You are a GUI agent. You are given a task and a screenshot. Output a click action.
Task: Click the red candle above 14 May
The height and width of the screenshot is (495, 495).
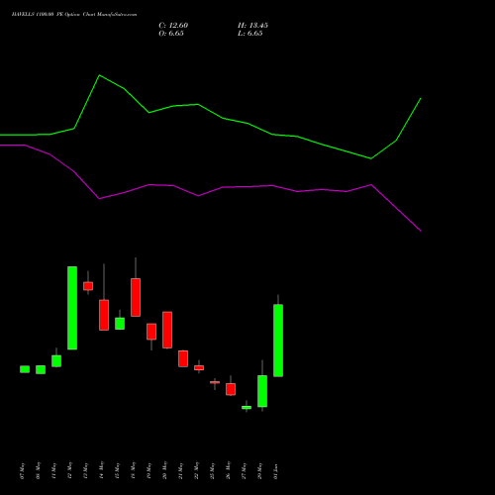tap(104, 315)
